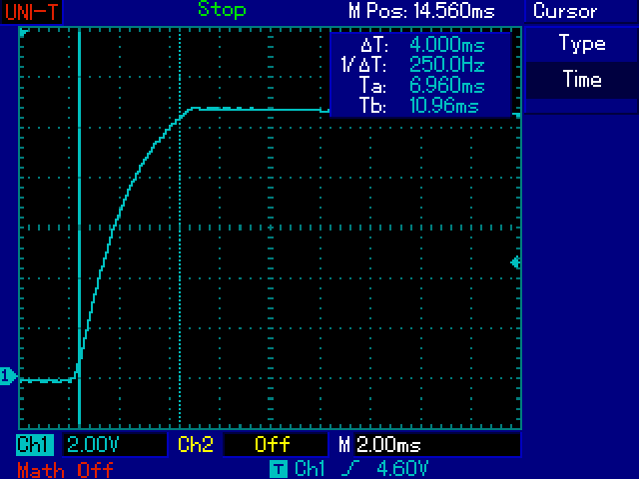Viewport: 639px width, 479px height.
Task: Click the Math Off status
Action: (x=65, y=470)
